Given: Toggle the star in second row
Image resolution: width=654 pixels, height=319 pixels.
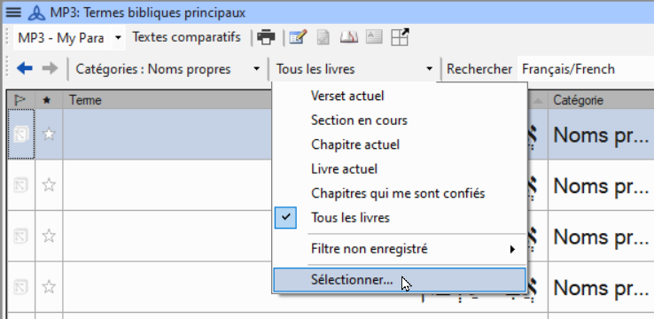Looking at the screenshot, I should click(x=50, y=184).
